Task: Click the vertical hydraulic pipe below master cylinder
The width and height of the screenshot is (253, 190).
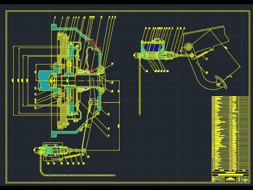Action: (x=140, y=88)
